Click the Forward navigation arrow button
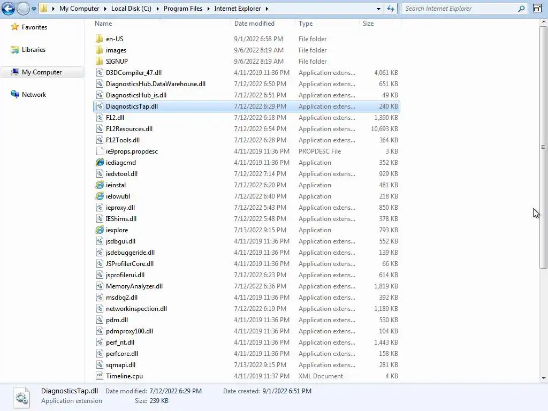The image size is (548, 411). (23, 9)
